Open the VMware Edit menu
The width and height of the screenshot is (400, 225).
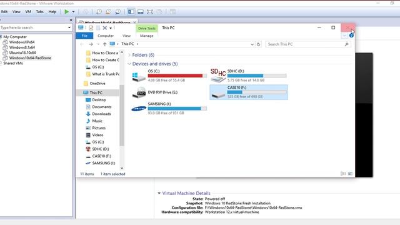(x=4, y=12)
